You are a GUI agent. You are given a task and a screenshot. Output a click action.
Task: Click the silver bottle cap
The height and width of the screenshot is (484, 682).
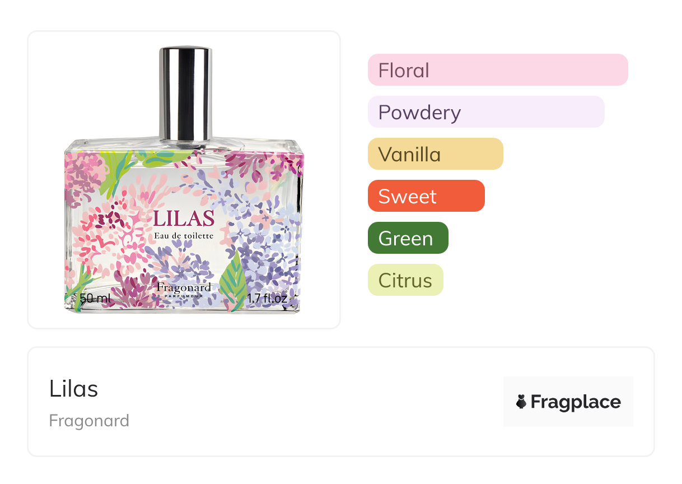click(185, 94)
